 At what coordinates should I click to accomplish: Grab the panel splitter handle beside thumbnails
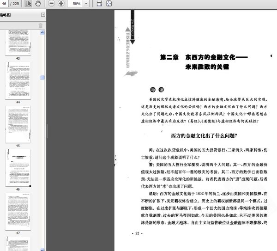47,131
